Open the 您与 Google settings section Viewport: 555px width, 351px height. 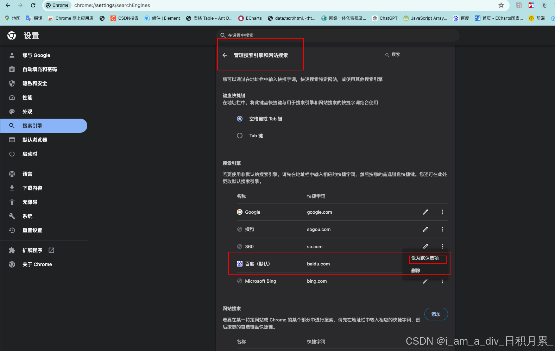coord(44,55)
